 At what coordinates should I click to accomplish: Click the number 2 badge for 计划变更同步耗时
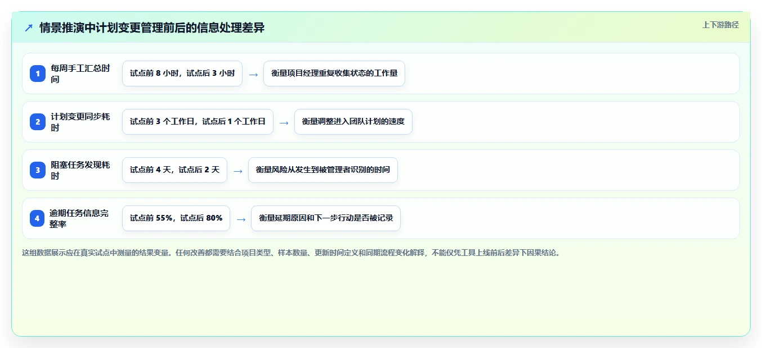click(38, 122)
